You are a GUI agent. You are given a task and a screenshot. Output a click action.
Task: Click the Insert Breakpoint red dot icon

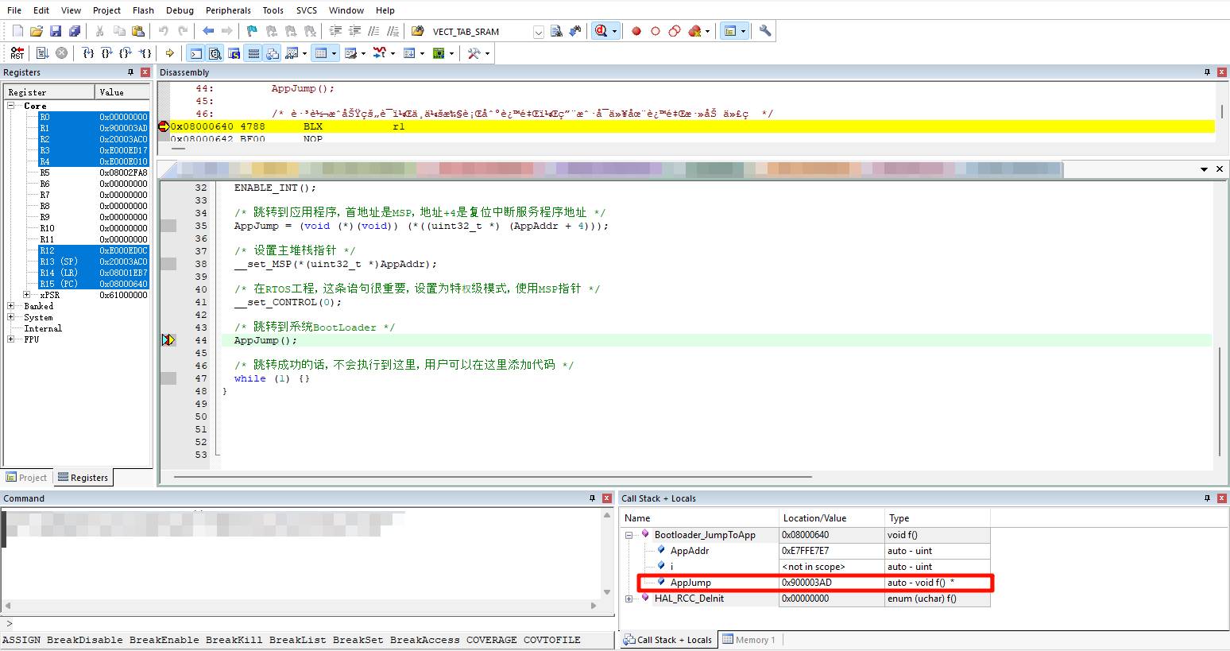click(x=636, y=31)
